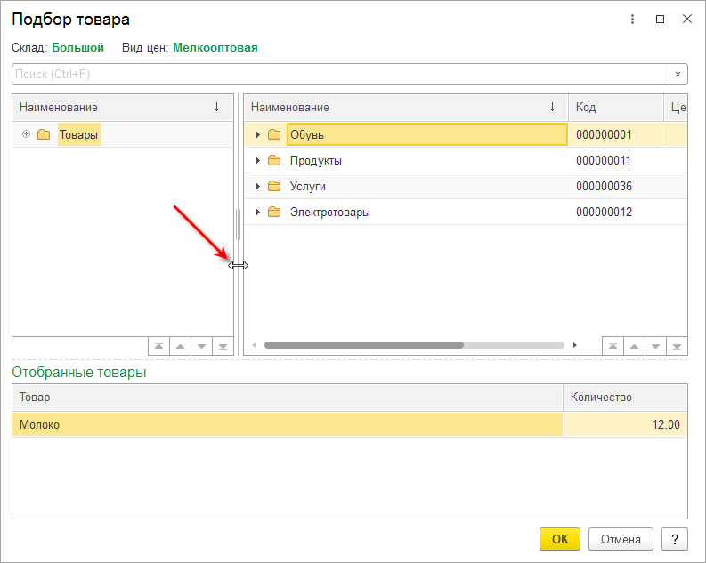Click the horizontal scrollbar in goods list

pyautogui.click(x=414, y=345)
